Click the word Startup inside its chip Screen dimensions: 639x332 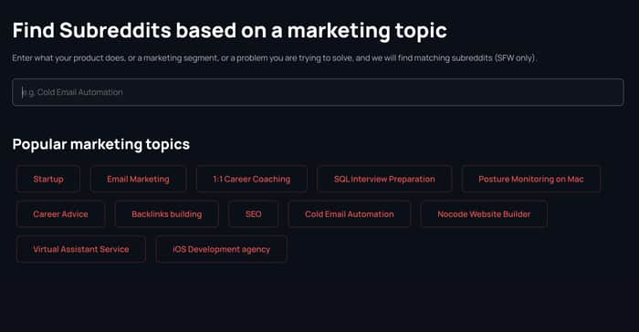click(x=48, y=179)
